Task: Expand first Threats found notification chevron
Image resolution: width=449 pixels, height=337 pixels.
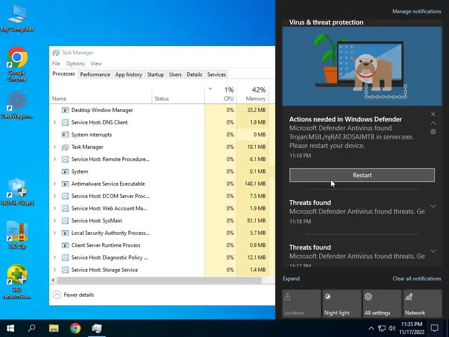Action: [x=433, y=206]
